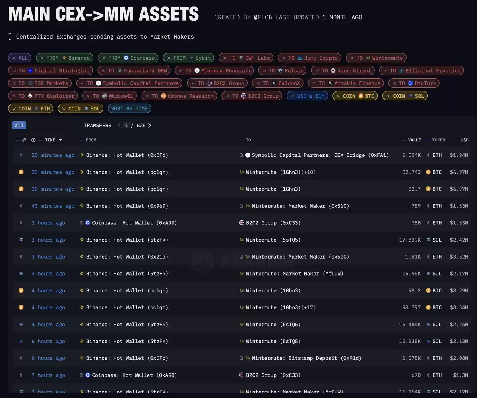Open the @FLOB creator profile link

click(263, 17)
